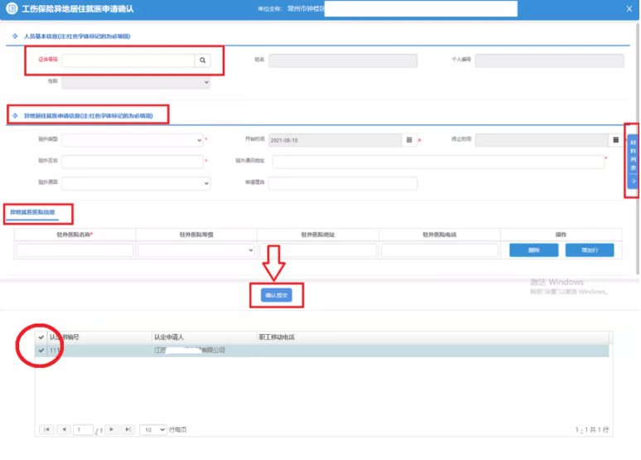This screenshot has width=641, height=460.
Task: Click the search icon beside 证件号码 field
Action: tap(202, 61)
